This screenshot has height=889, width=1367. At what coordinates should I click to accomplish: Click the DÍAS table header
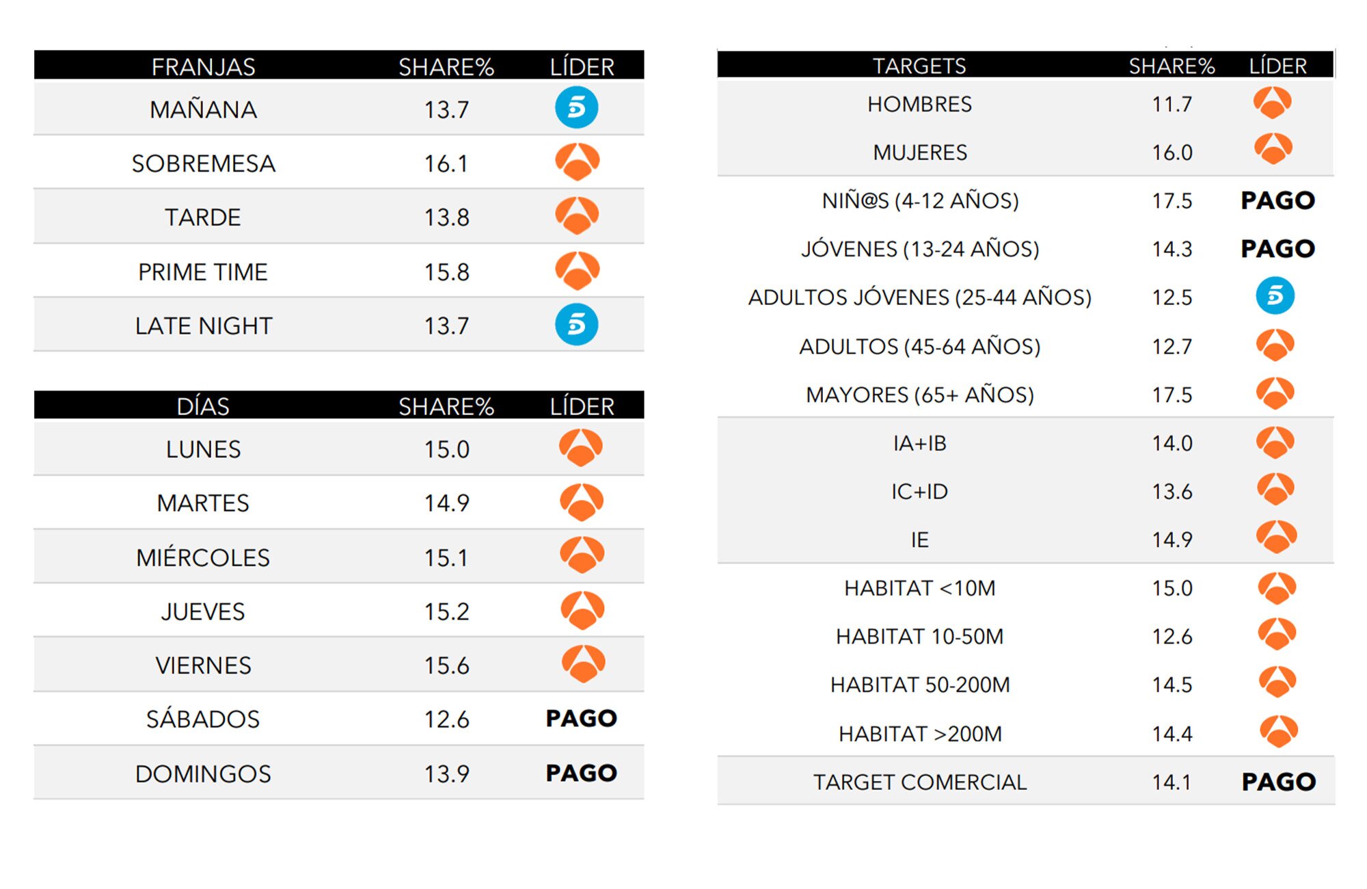coord(203,406)
